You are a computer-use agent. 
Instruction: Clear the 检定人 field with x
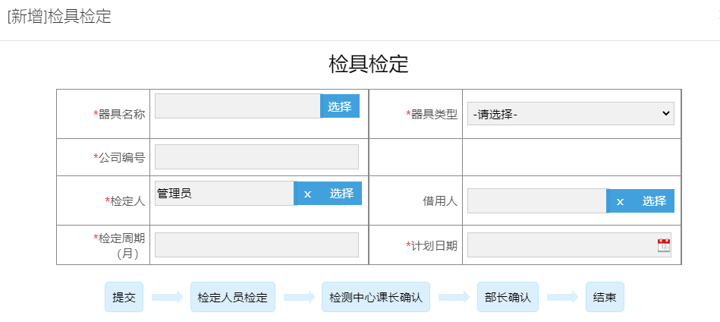(x=308, y=194)
